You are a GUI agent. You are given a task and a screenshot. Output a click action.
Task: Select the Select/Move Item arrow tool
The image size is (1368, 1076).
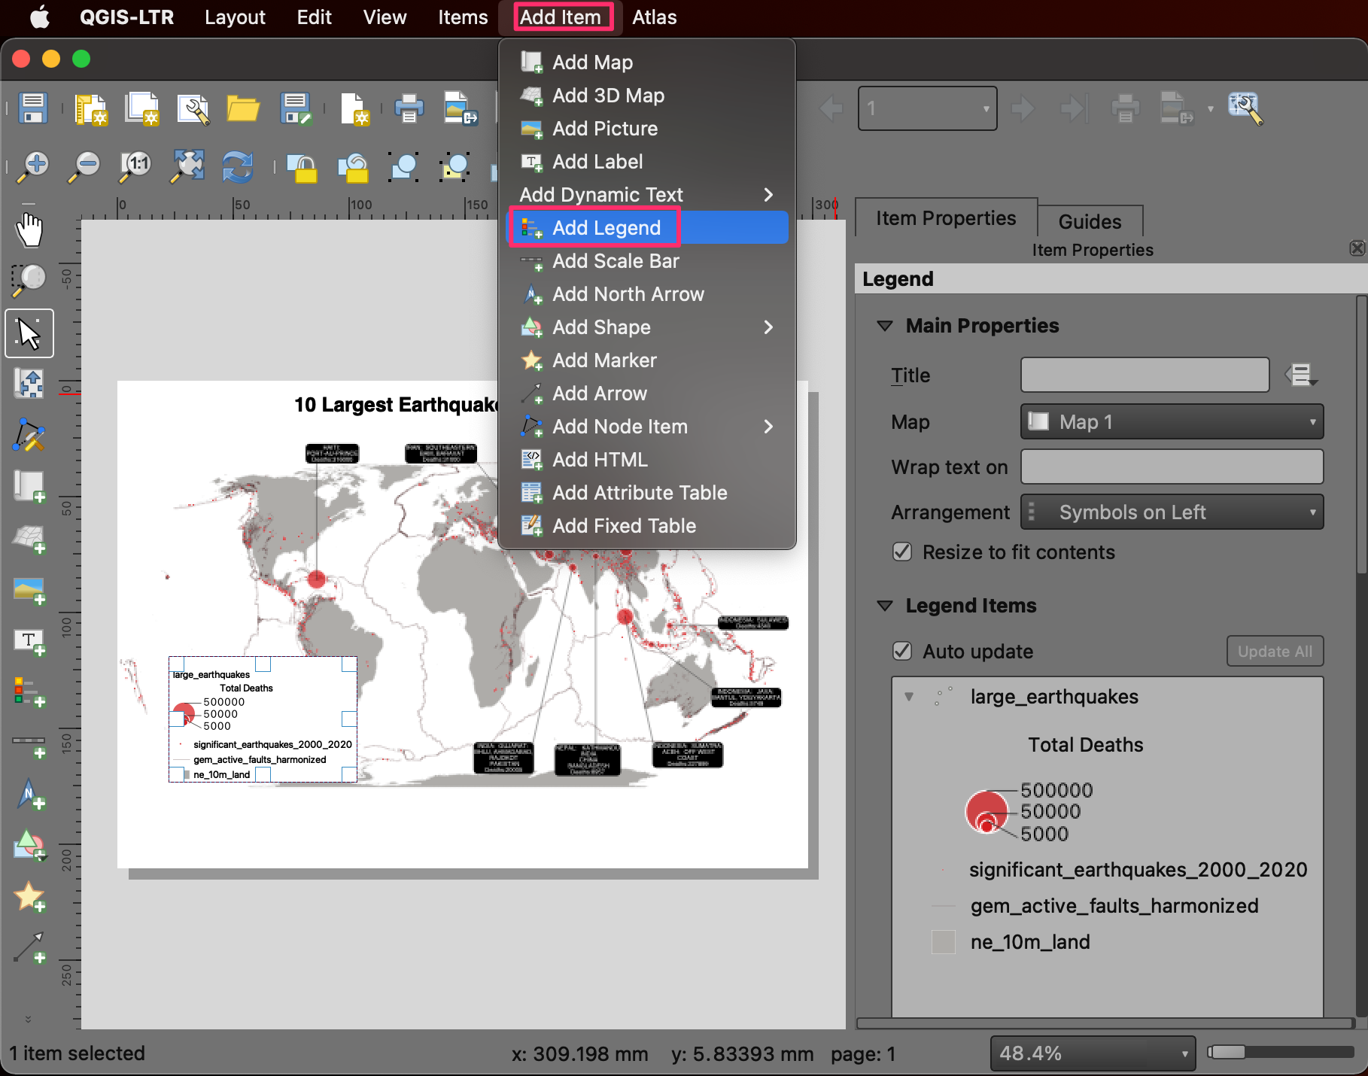pyautogui.click(x=29, y=333)
